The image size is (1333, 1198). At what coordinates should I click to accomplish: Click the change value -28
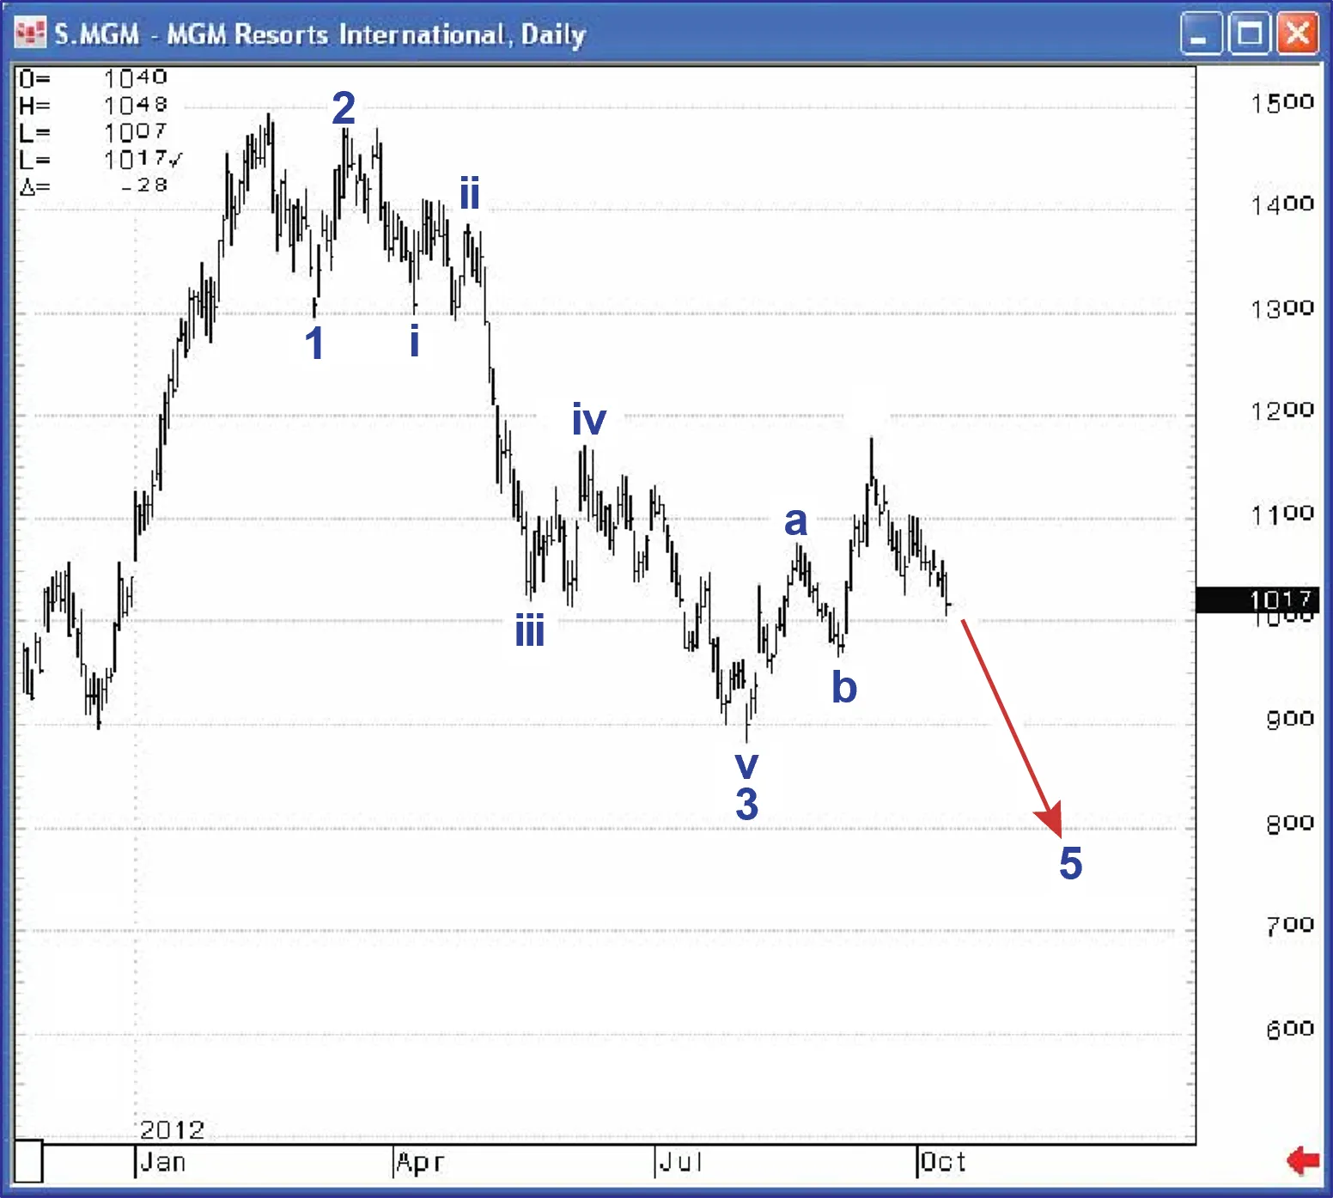[x=144, y=185]
